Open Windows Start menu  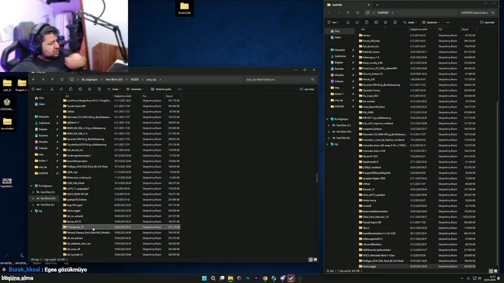[204, 278]
